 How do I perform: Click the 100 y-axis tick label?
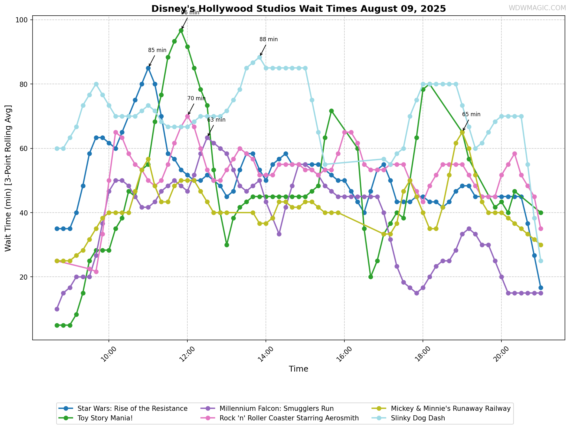point(22,20)
